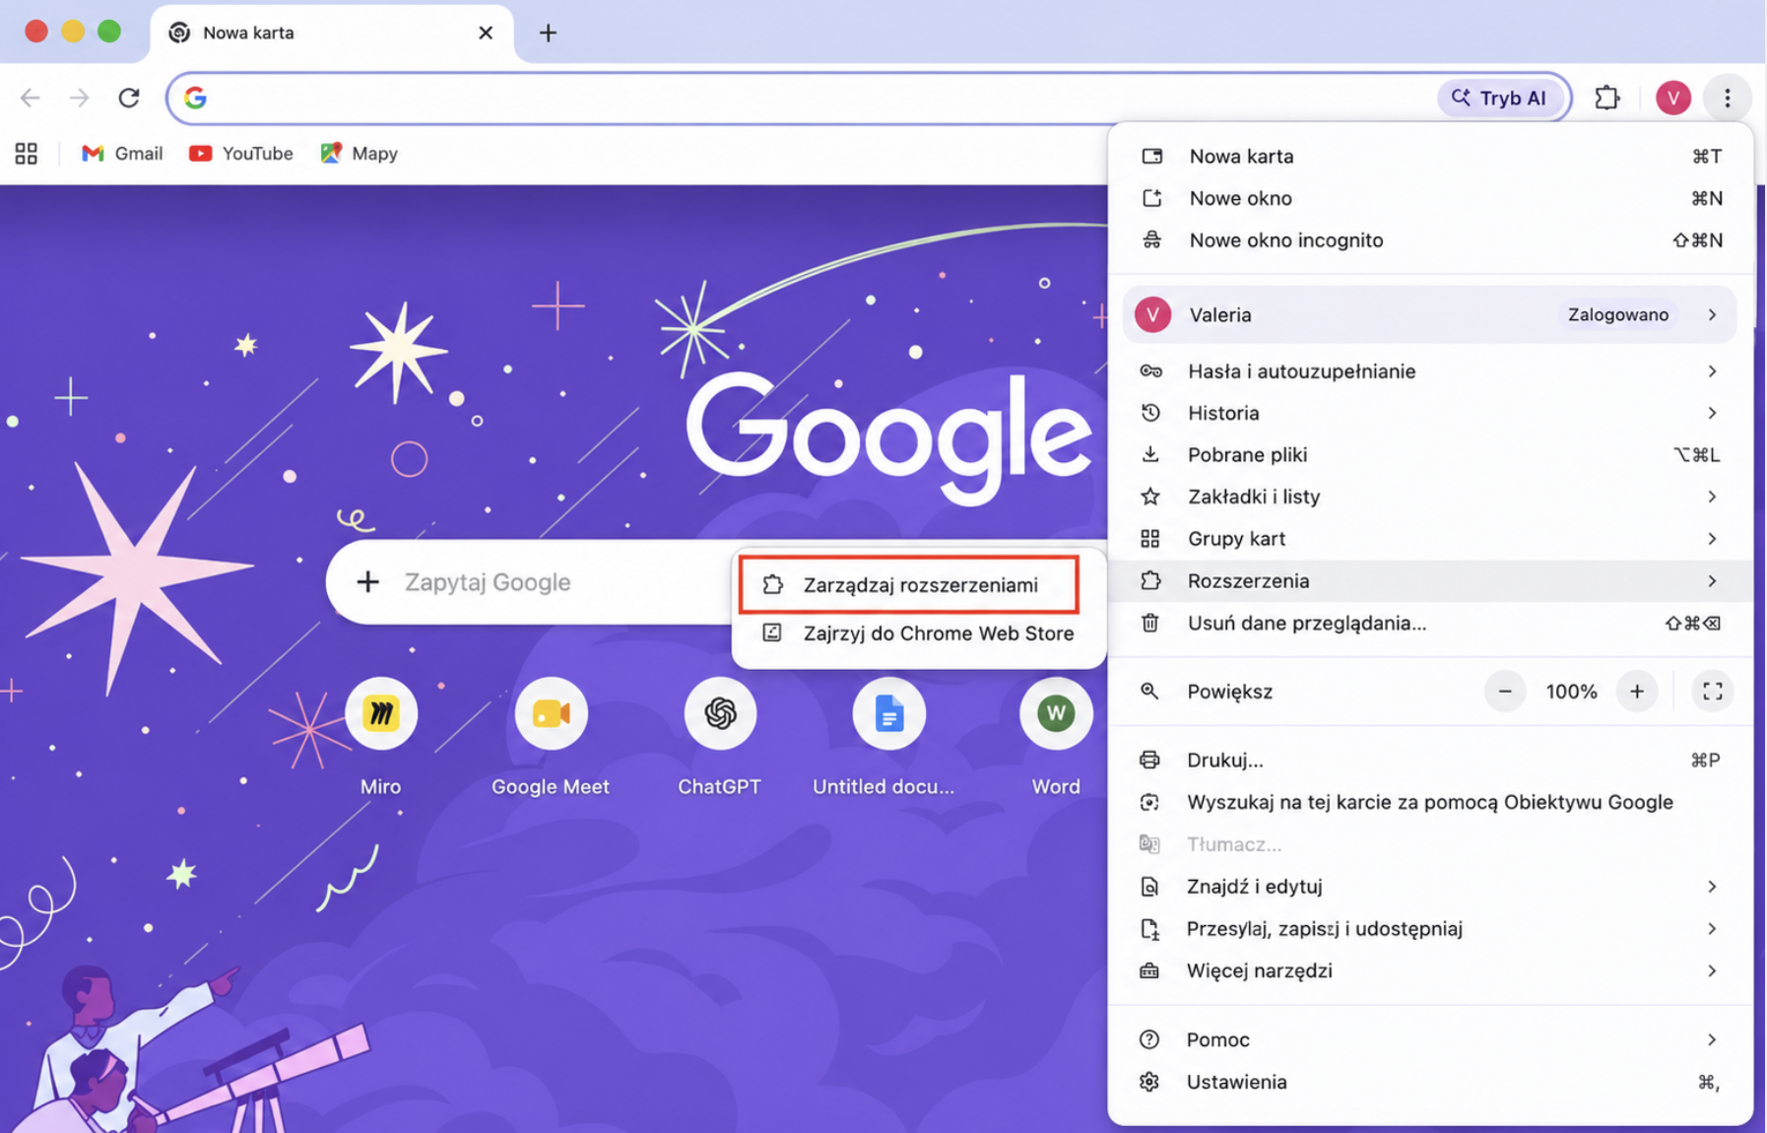The width and height of the screenshot is (1767, 1133).
Task: Decrease zoom with the minus button
Action: tap(1505, 692)
